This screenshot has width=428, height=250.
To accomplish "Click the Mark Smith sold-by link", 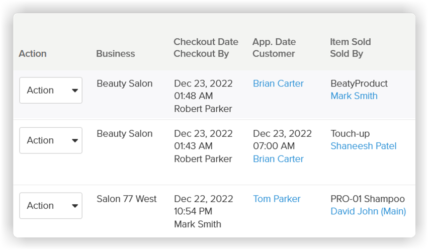I will point(354,96).
